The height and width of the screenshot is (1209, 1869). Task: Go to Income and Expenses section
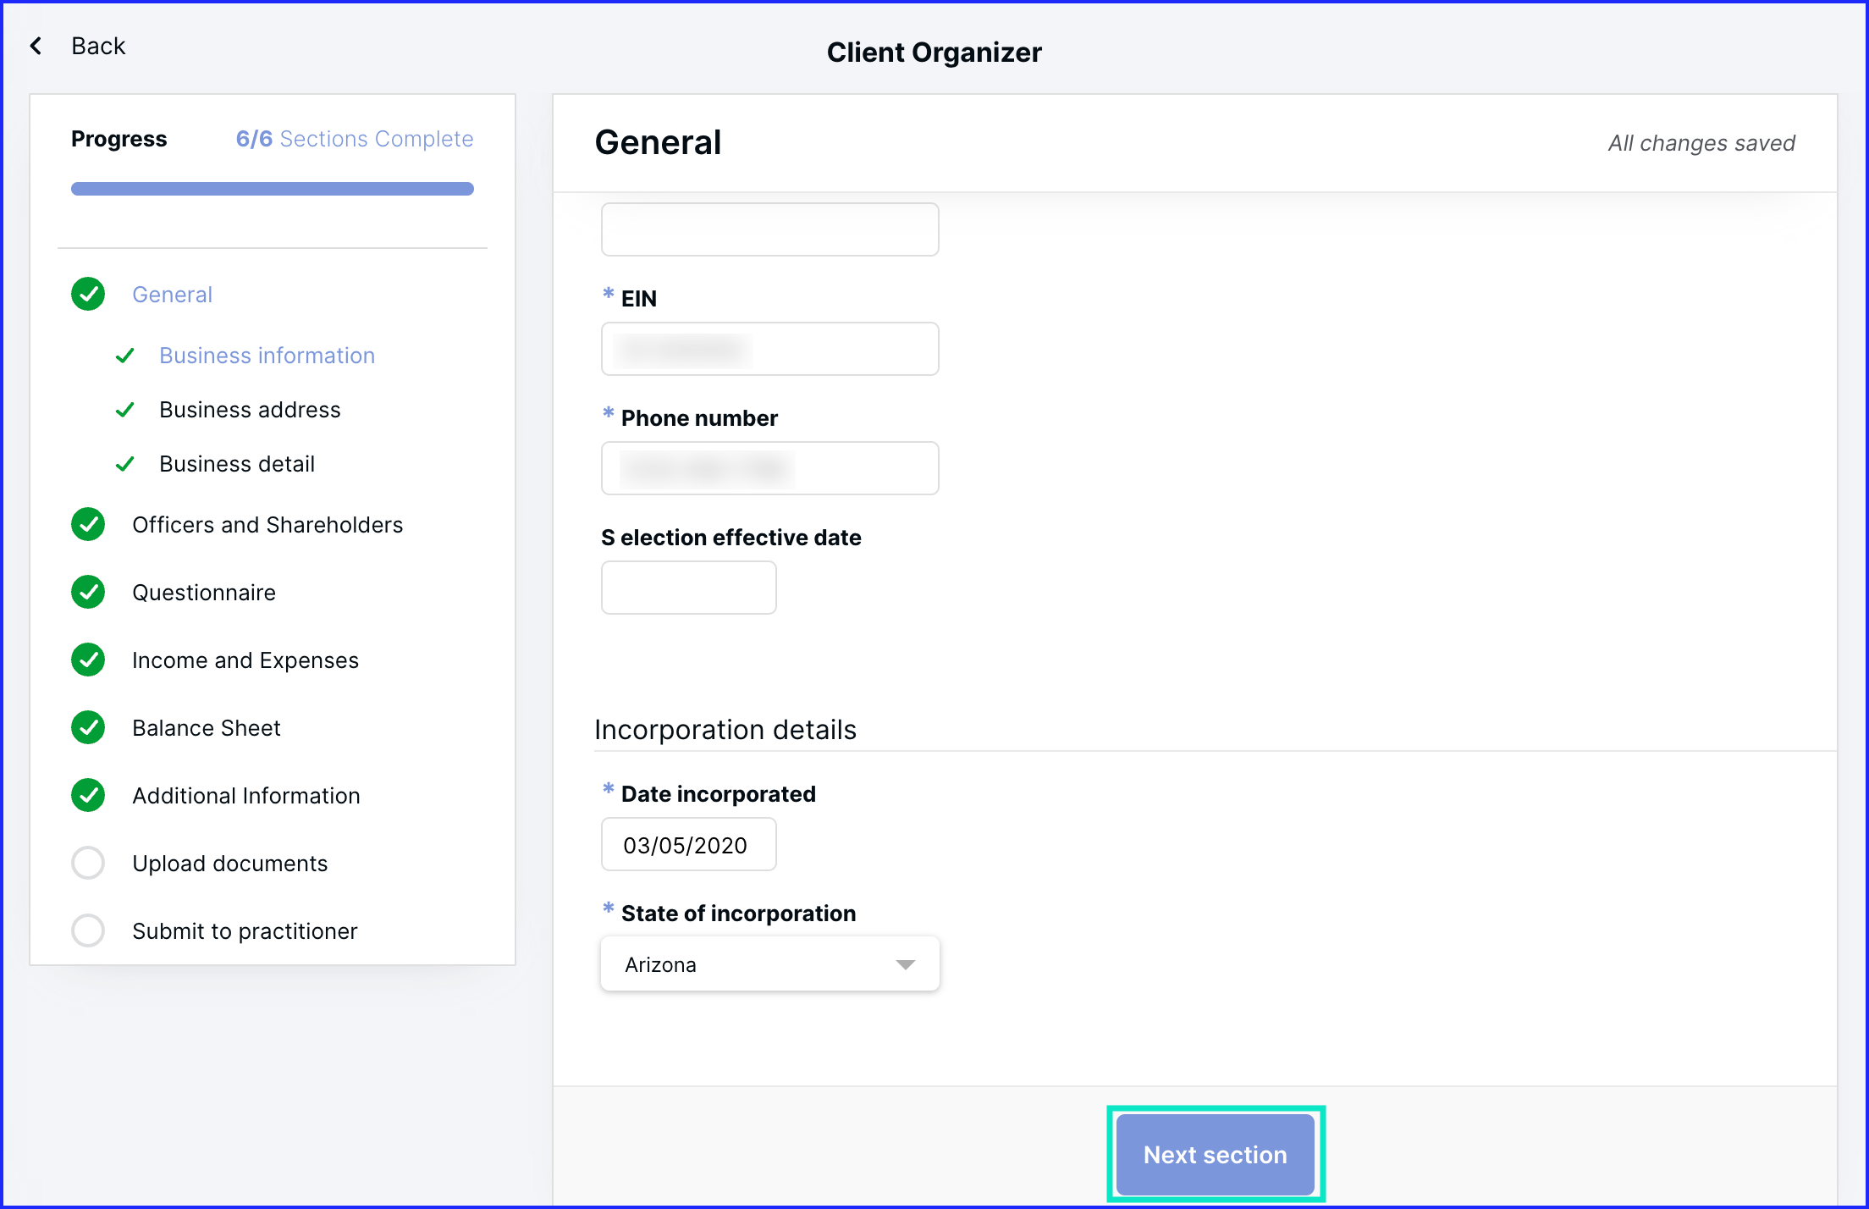(x=245, y=660)
